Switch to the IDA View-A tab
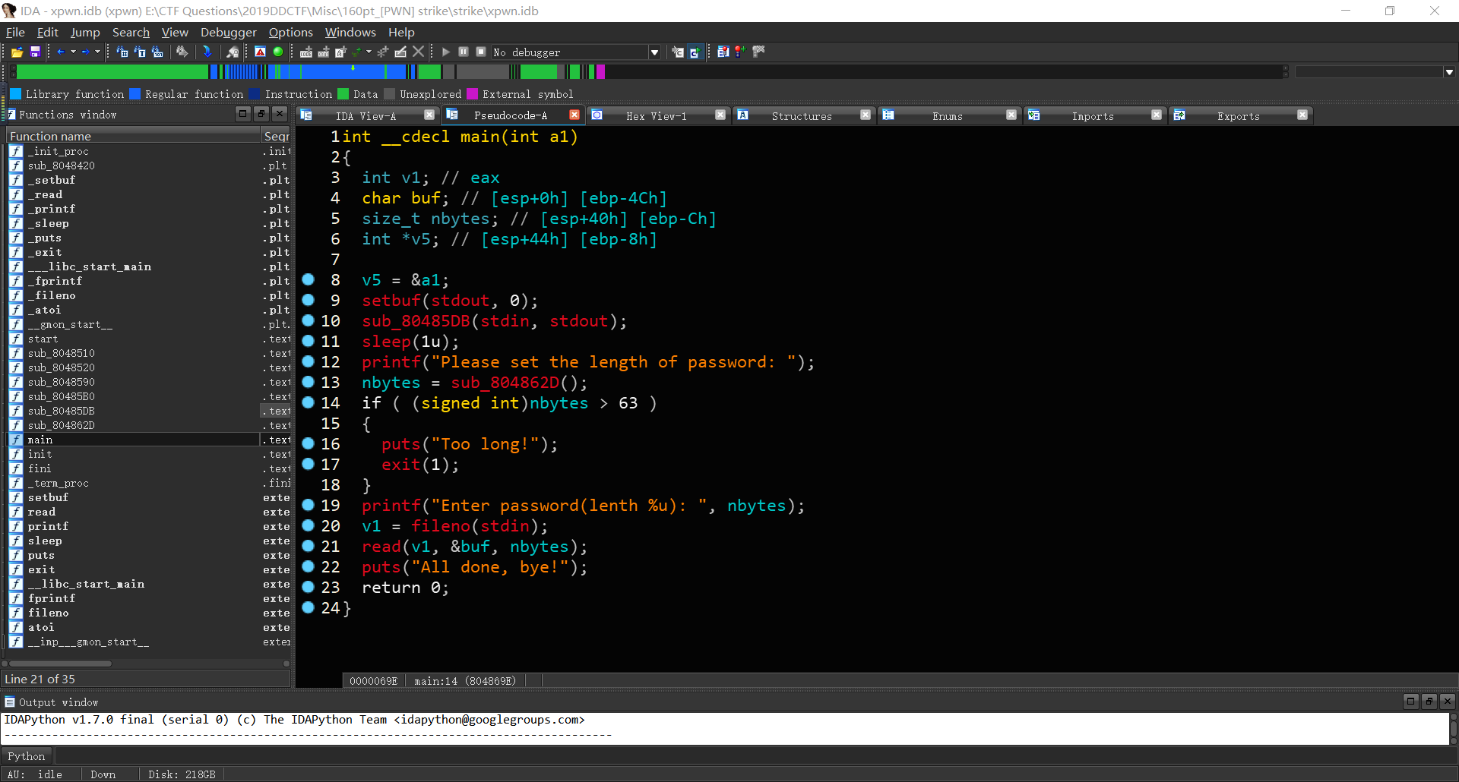Viewport: 1459px width, 782px height. click(366, 115)
